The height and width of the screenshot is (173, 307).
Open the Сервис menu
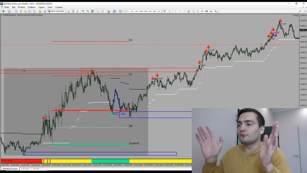coord(41,7)
